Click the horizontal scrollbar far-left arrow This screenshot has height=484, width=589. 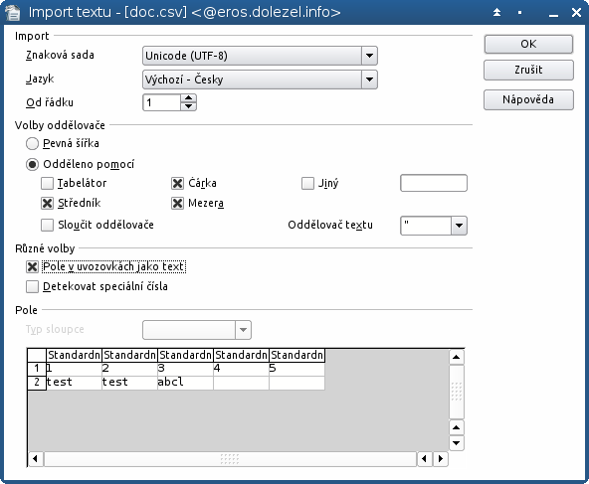tap(35, 458)
